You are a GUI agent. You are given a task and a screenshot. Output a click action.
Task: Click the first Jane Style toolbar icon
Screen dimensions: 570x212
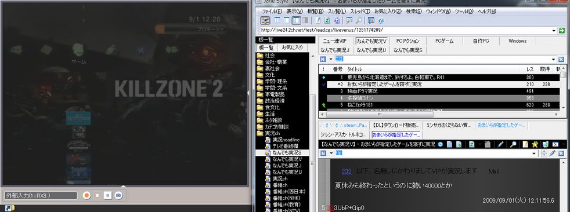(x=265, y=21)
